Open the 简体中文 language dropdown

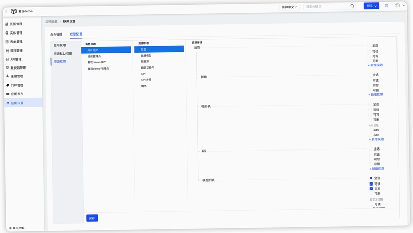click(289, 7)
